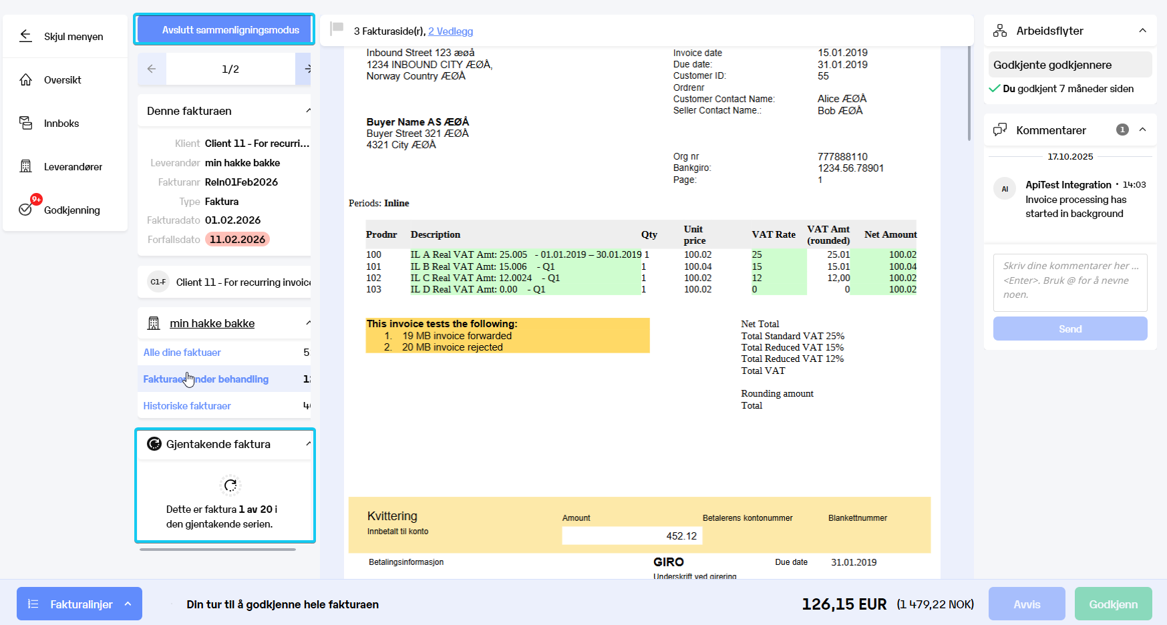The image size is (1167, 625).
Task: Click the comment text input field
Action: pos(1070,282)
